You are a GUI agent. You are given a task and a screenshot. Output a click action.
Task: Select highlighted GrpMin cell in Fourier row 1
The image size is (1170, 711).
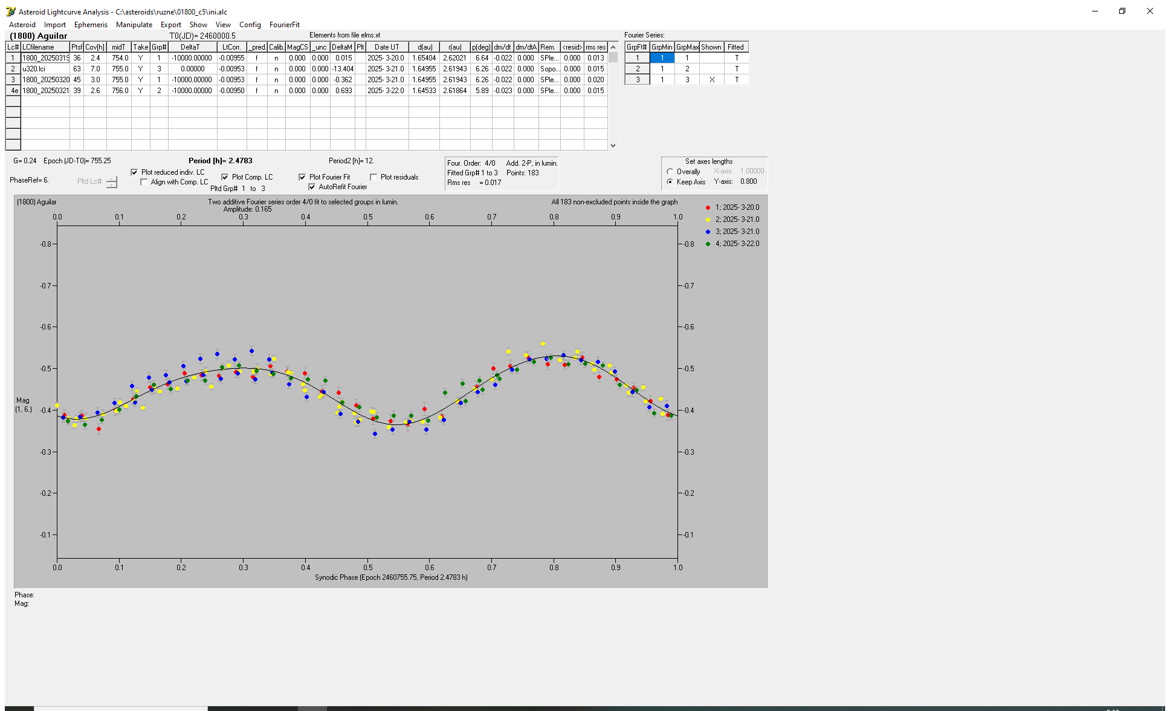662,58
